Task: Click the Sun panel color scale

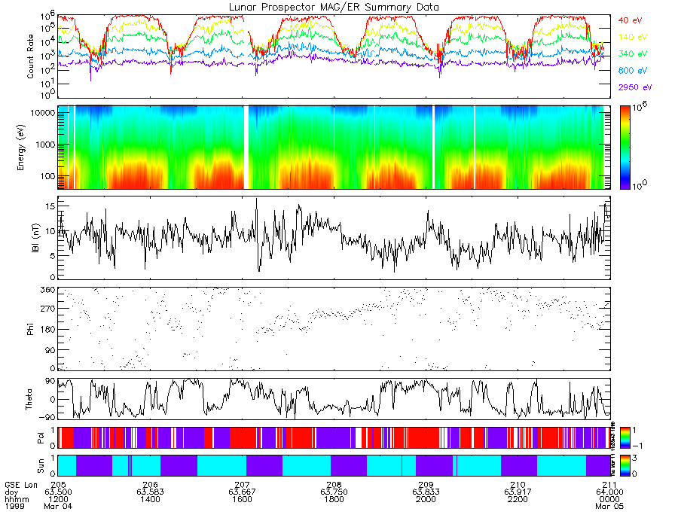Action: (x=625, y=465)
